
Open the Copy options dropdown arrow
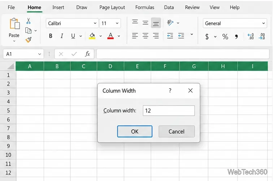[35, 31]
